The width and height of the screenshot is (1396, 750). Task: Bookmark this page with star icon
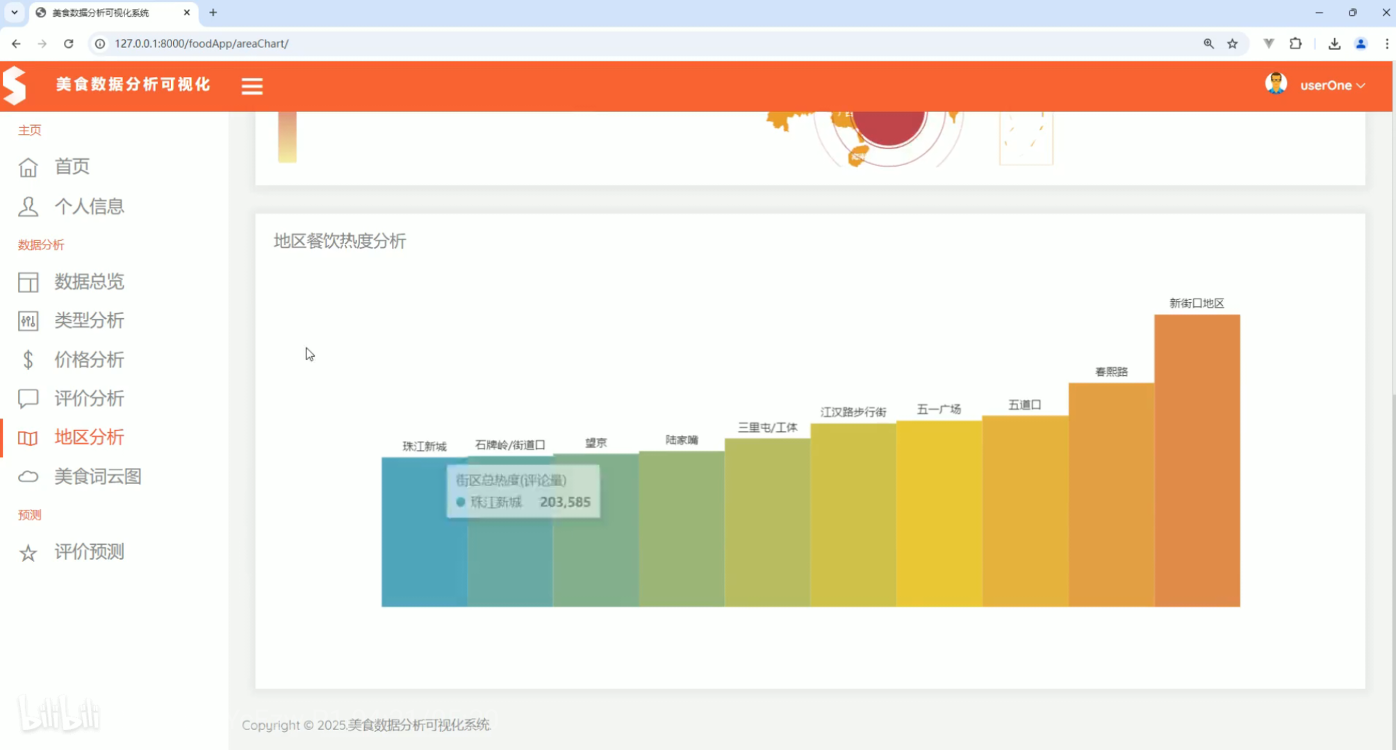(x=1232, y=44)
